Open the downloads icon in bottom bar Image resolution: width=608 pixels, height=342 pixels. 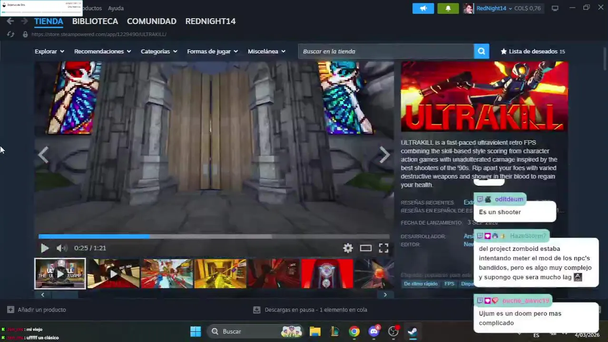[257, 310]
